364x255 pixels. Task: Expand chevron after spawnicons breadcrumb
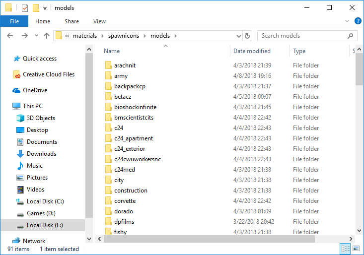point(145,36)
